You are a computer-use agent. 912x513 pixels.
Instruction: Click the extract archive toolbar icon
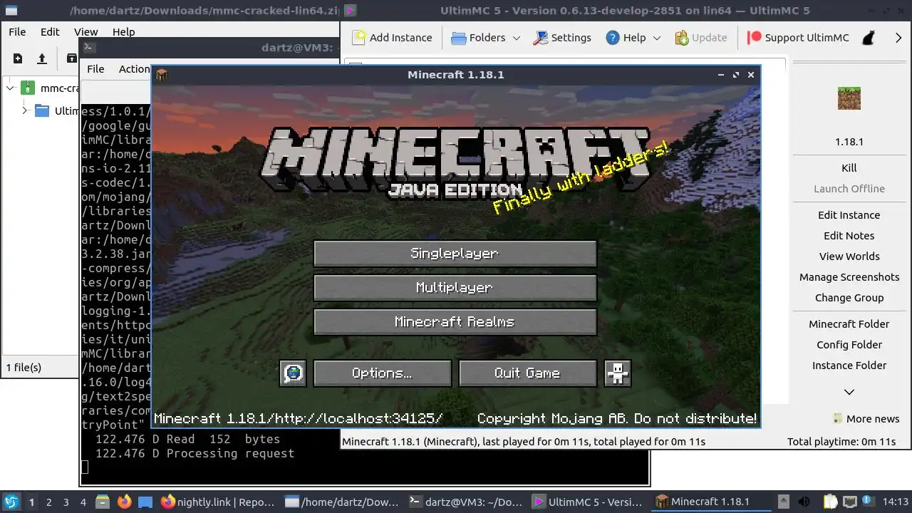pos(71,58)
